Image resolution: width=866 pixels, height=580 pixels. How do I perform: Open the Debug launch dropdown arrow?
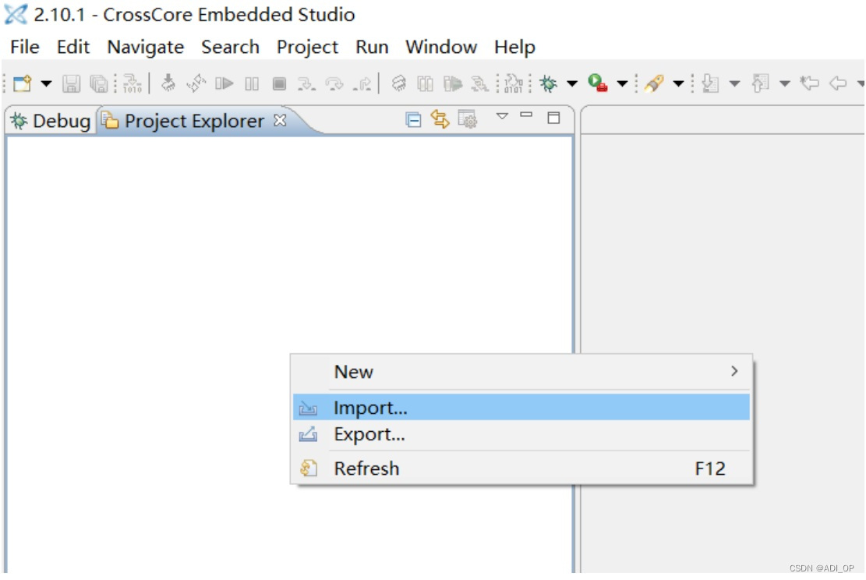pyautogui.click(x=572, y=84)
